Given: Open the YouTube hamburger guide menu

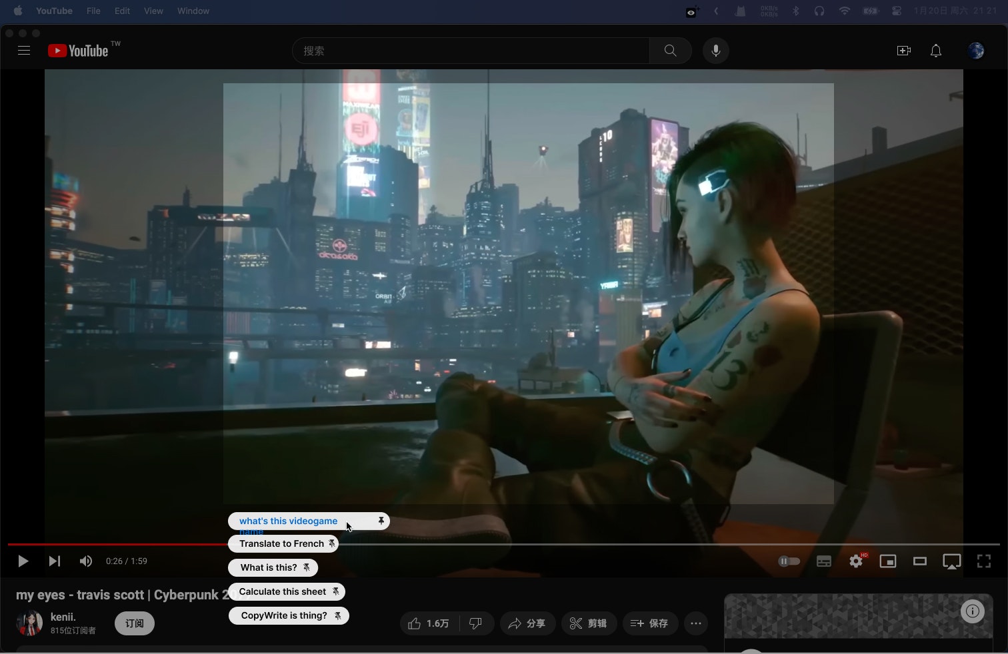Looking at the screenshot, I should pyautogui.click(x=24, y=51).
